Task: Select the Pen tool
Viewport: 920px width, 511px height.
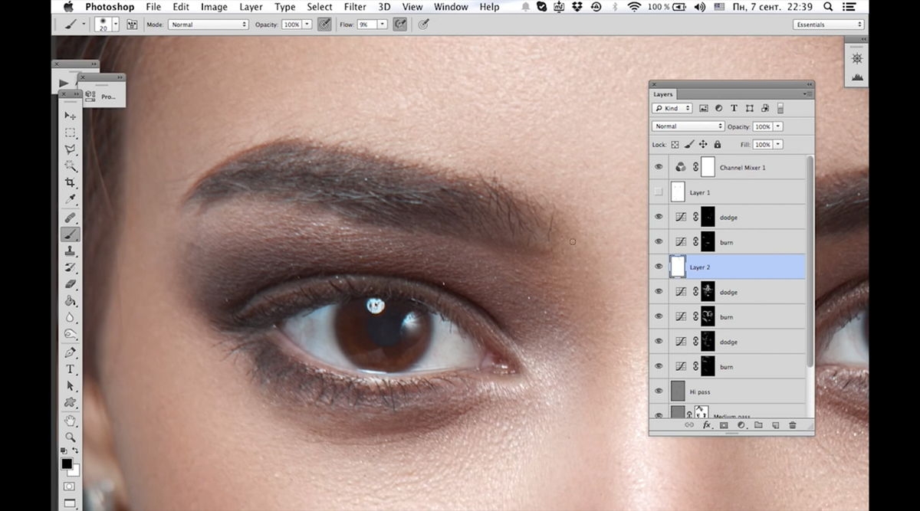Action: [x=70, y=352]
